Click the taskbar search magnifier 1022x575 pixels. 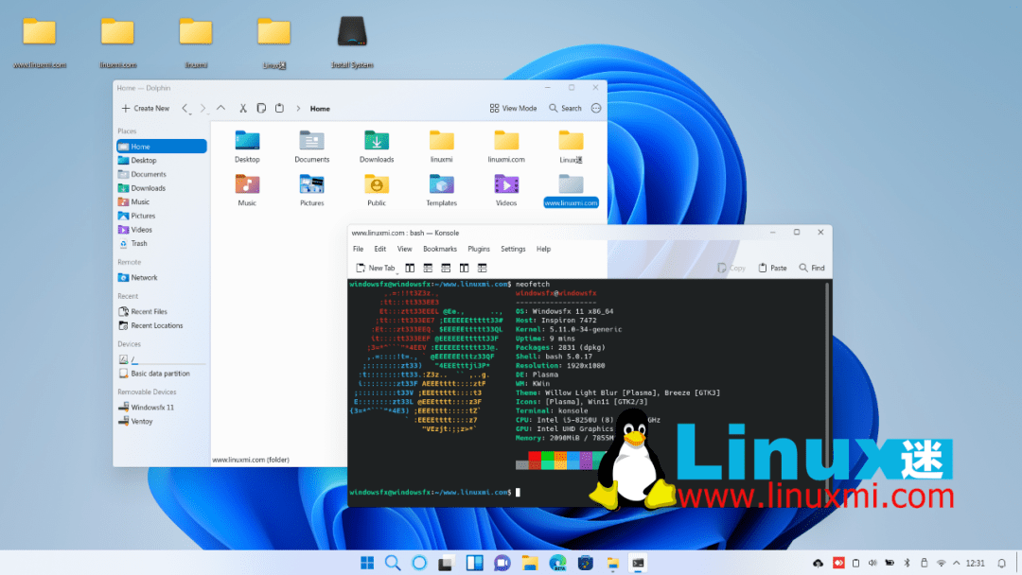tap(393, 563)
